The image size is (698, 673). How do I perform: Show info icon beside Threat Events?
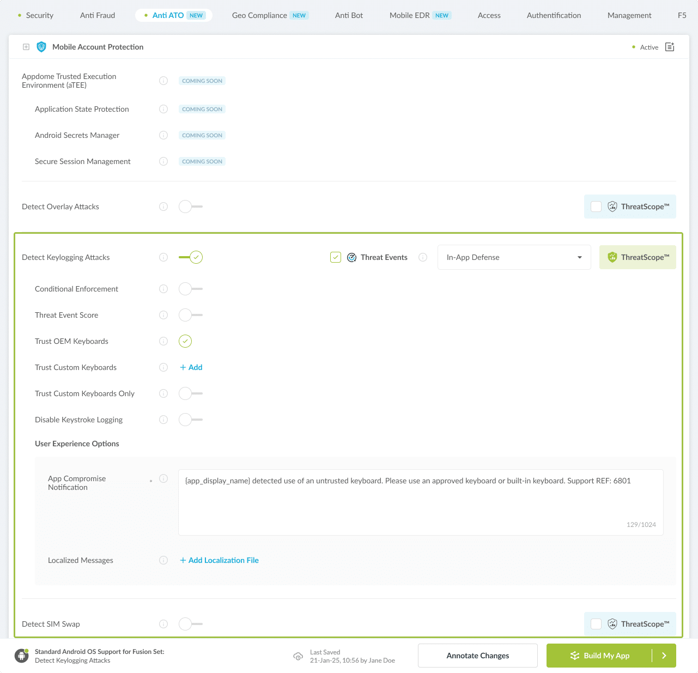tap(423, 257)
